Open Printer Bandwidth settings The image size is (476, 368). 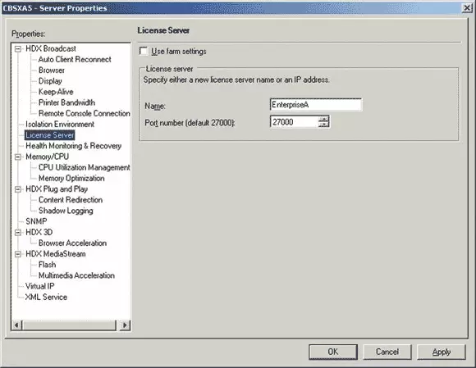click(x=66, y=102)
